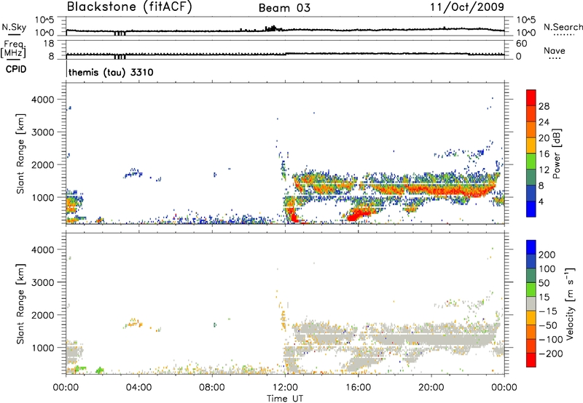Click the strong red echo near 16:00 in power panel
This screenshot has width=583, height=403.
tap(359, 215)
